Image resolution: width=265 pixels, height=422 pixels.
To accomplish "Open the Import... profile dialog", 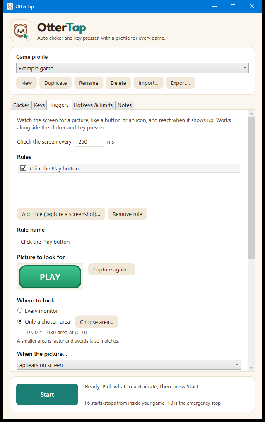I will (x=148, y=83).
